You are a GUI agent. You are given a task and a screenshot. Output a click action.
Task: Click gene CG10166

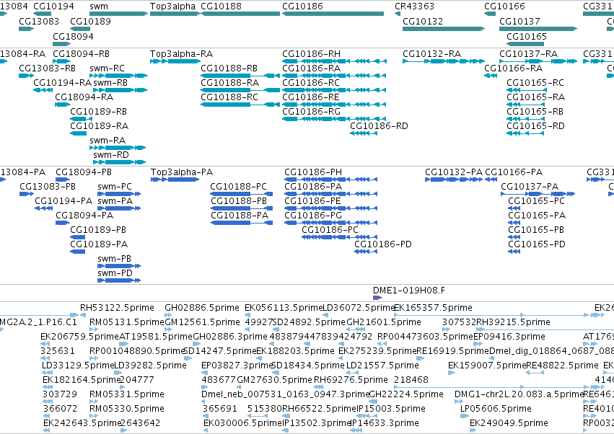490,14
